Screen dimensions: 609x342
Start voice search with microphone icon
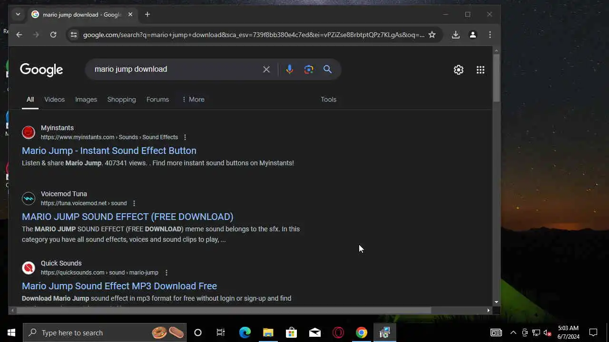[290, 69]
